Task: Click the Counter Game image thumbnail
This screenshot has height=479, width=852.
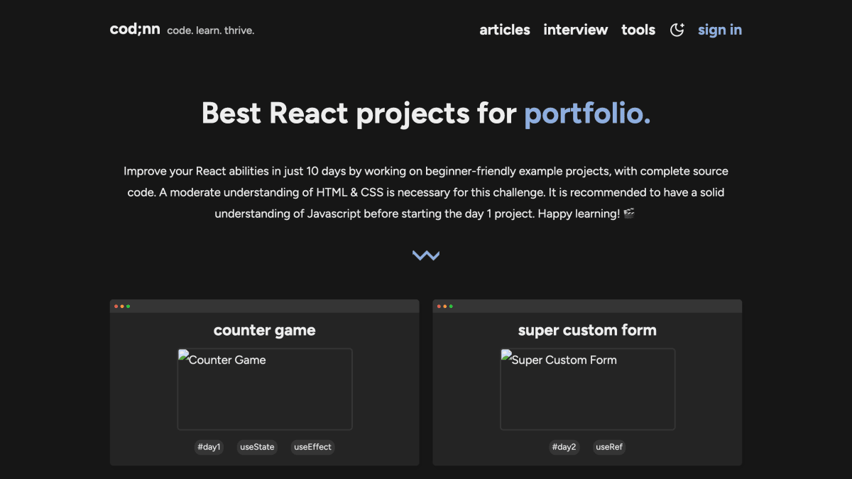Action: pos(265,389)
